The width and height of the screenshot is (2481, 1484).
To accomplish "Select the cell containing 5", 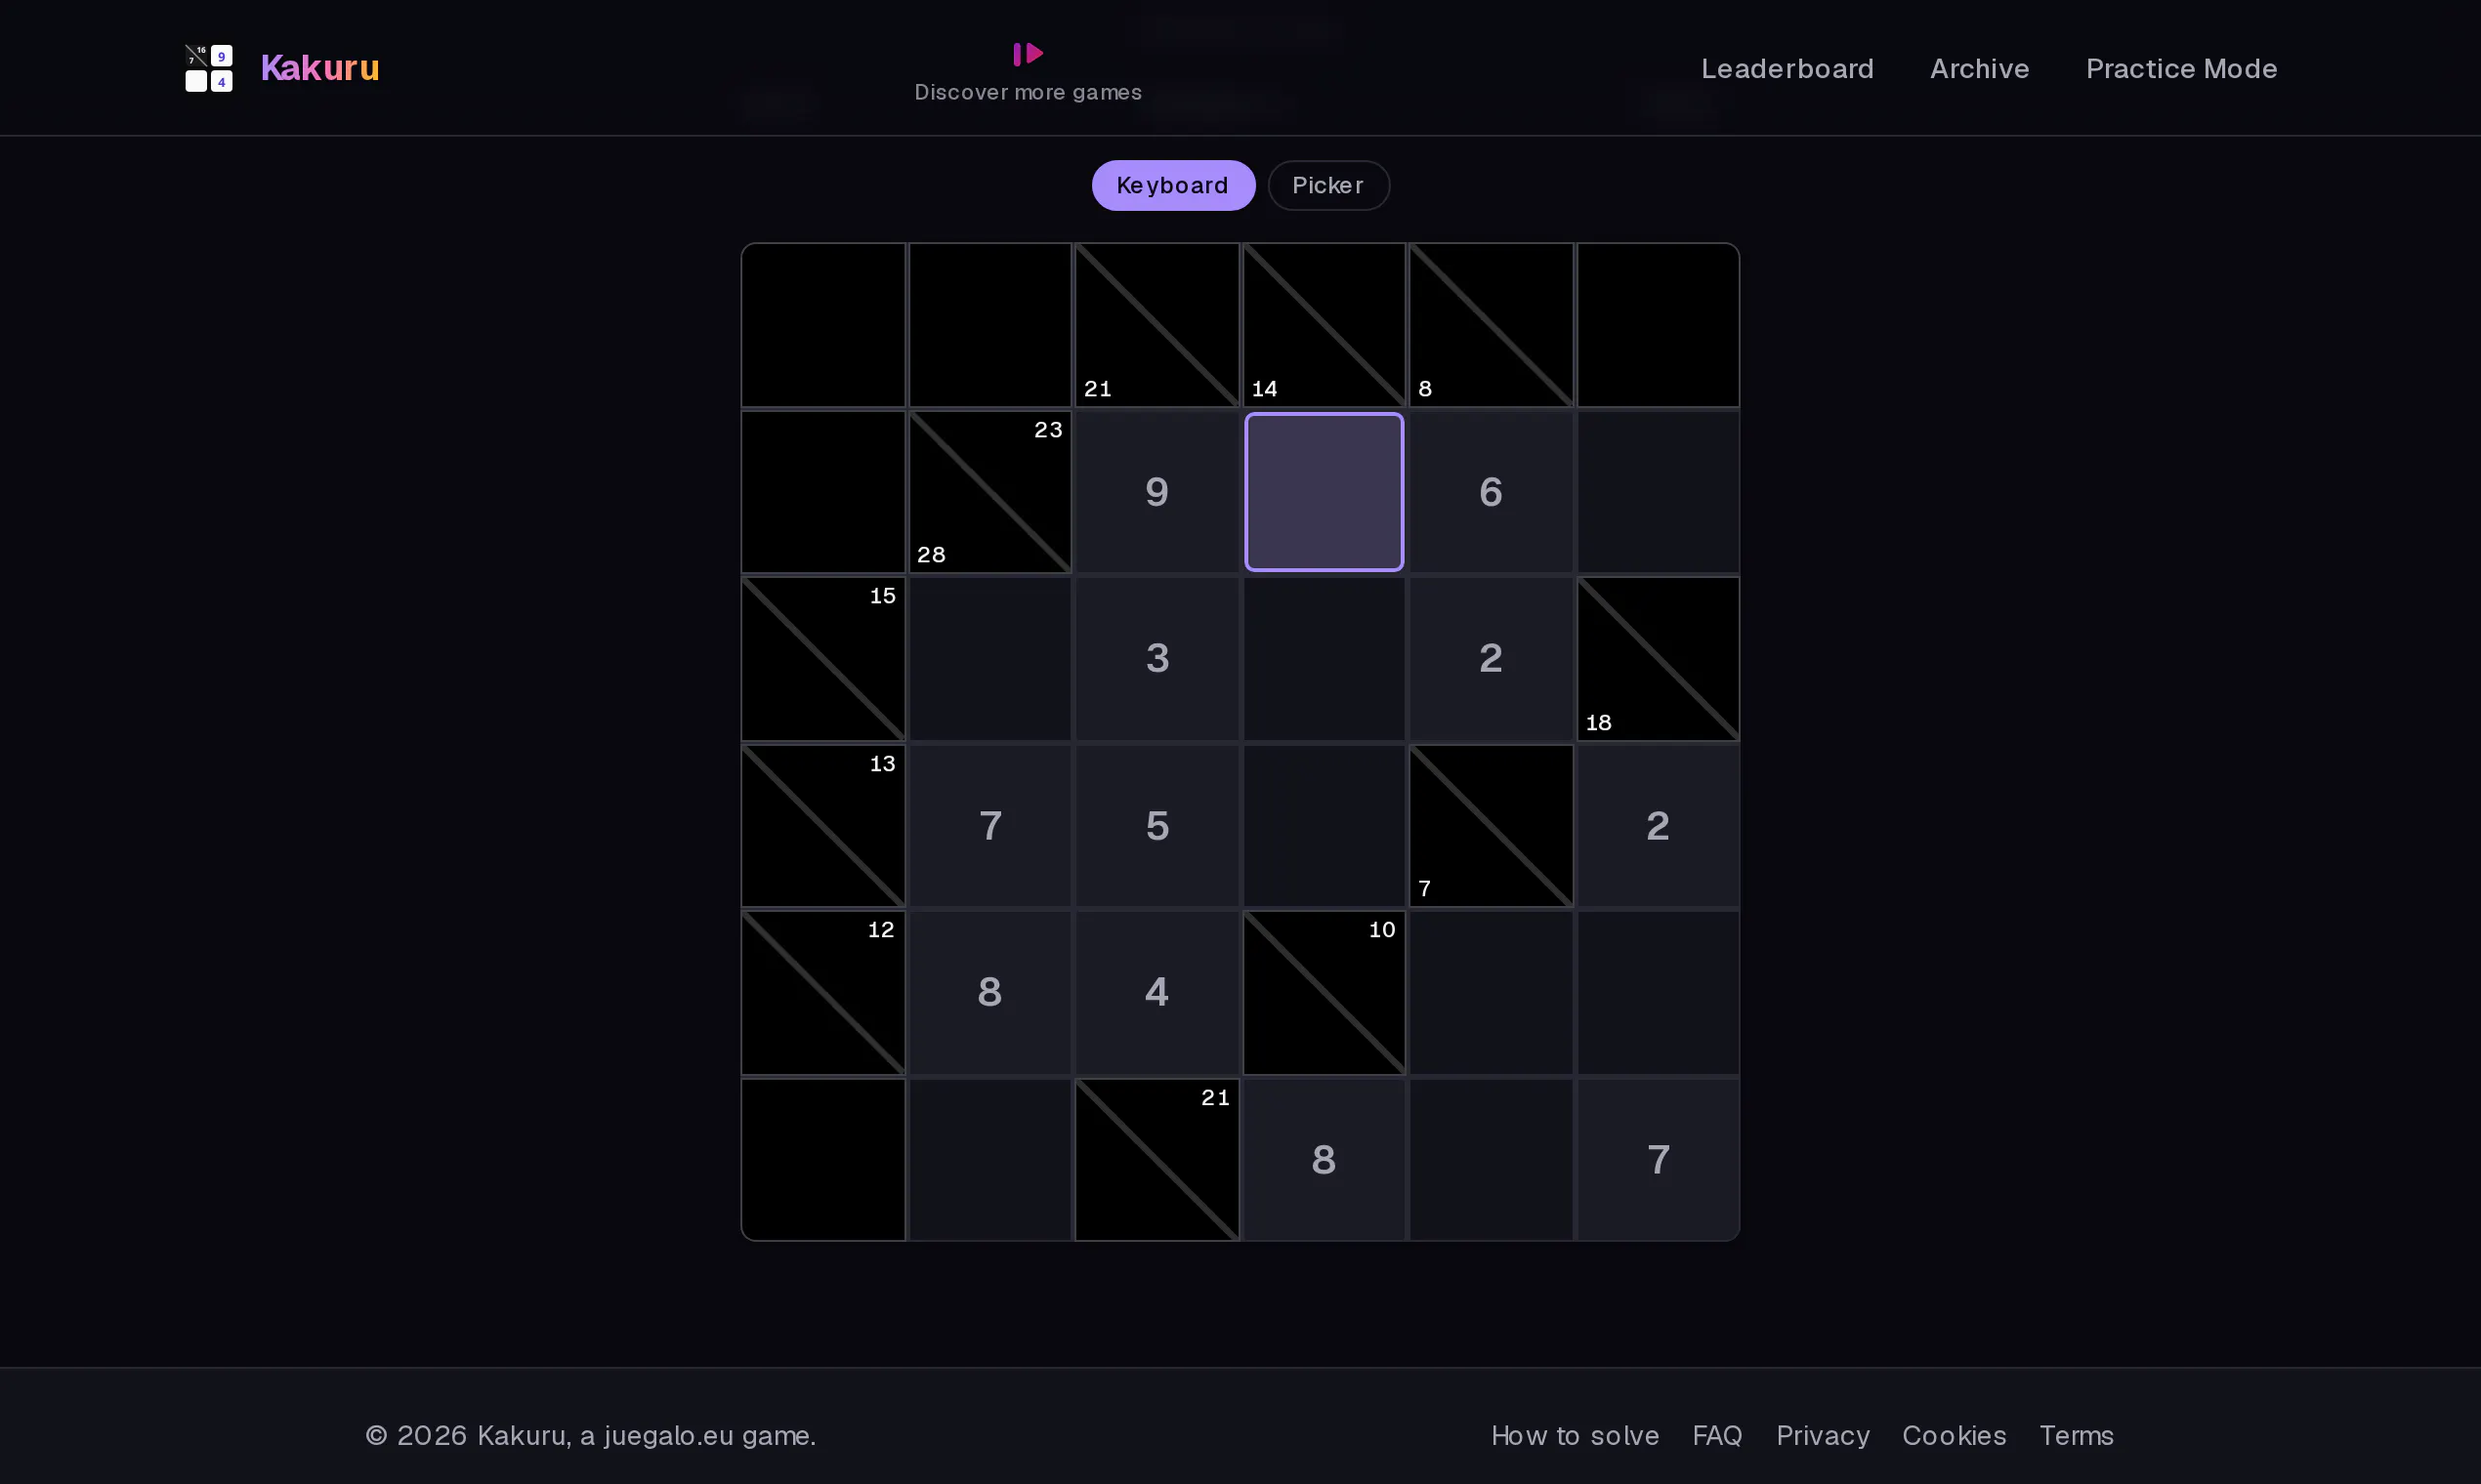I will coord(1157,826).
